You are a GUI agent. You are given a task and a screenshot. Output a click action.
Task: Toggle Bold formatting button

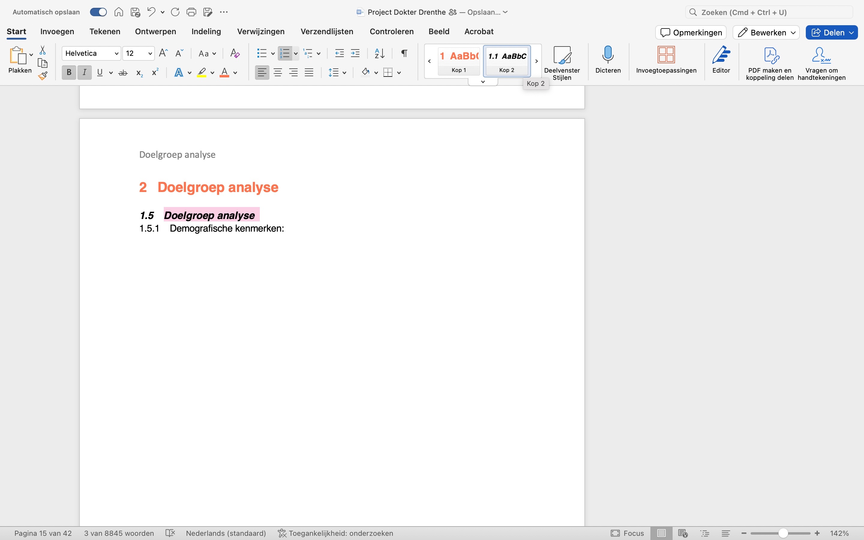pos(69,73)
